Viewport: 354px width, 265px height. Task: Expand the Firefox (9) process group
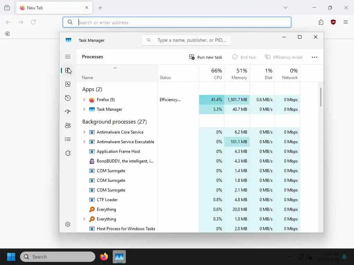84,100
